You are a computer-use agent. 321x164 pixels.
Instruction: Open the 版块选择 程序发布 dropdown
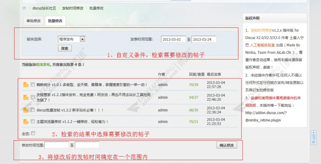point(72,39)
